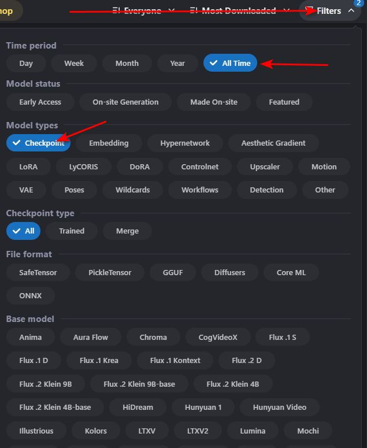Select the GGUF file format chip
Viewport: 367px width, 448px height.
173,272
